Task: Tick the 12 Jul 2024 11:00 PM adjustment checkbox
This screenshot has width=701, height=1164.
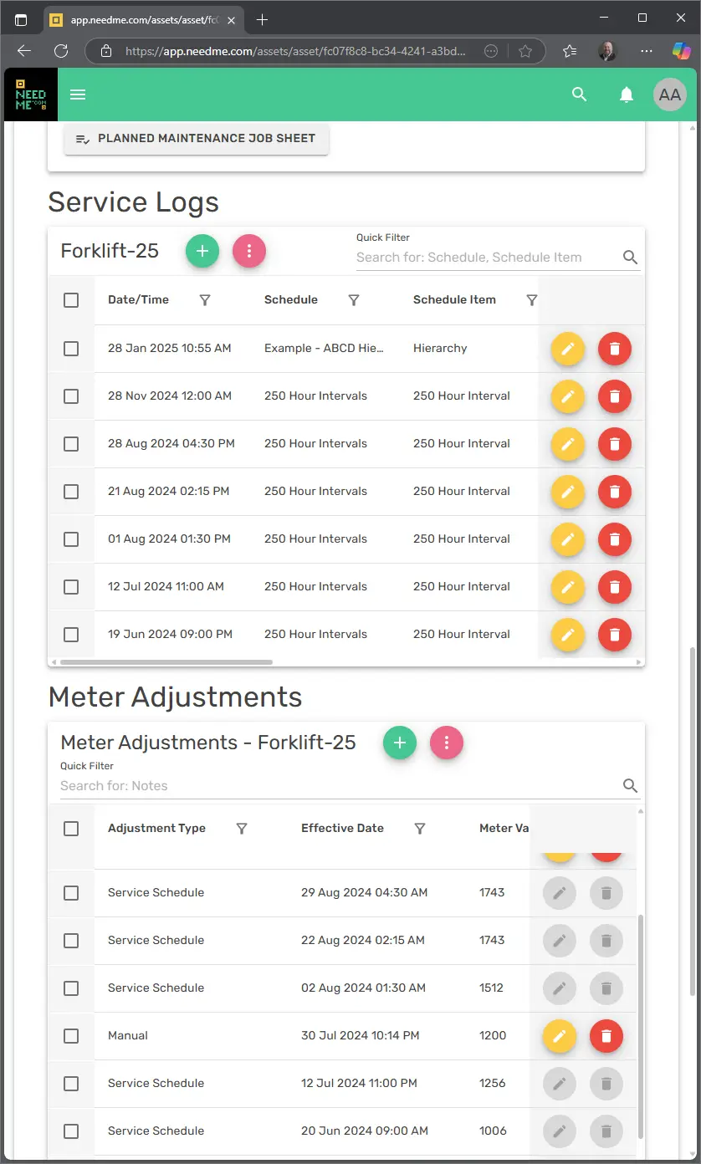Action: (71, 1084)
